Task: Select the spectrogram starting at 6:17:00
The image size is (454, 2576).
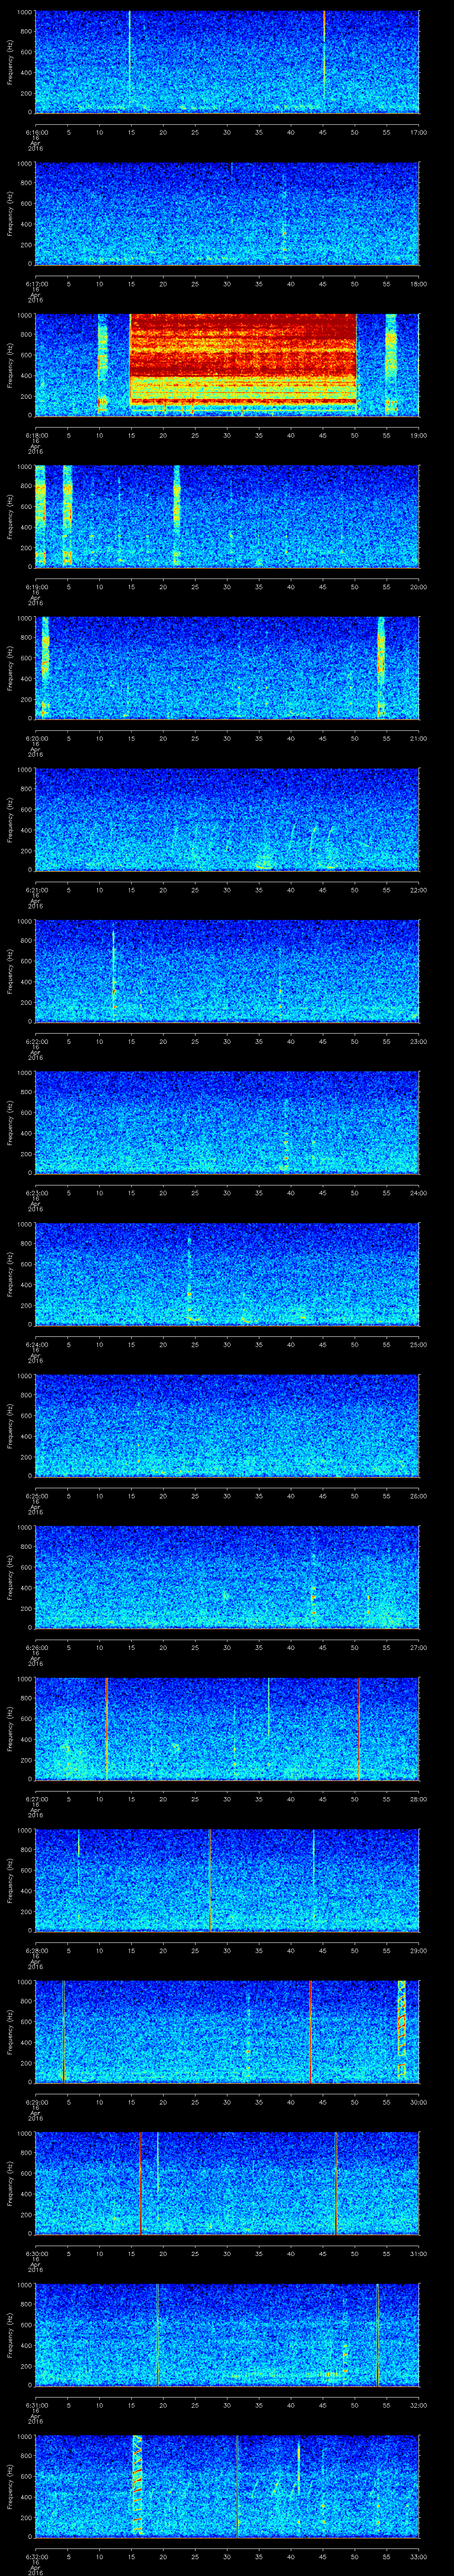Action: pos(227,213)
